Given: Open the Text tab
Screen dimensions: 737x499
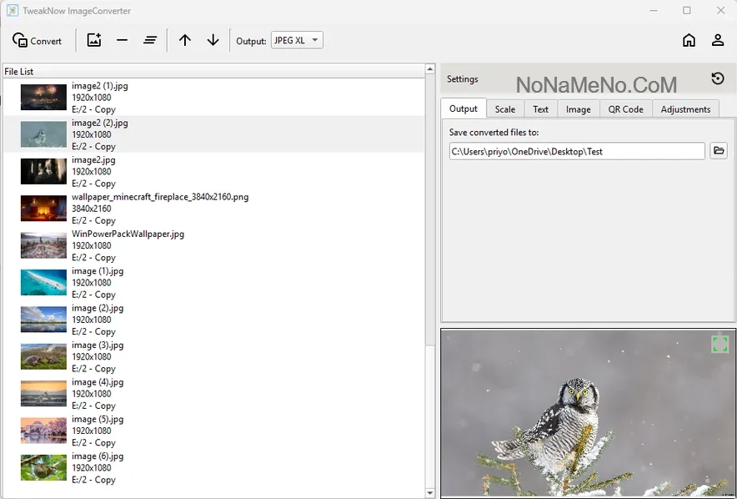Looking at the screenshot, I should click(540, 109).
